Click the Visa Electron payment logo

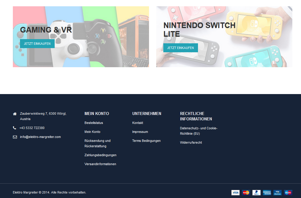(x=278, y=192)
